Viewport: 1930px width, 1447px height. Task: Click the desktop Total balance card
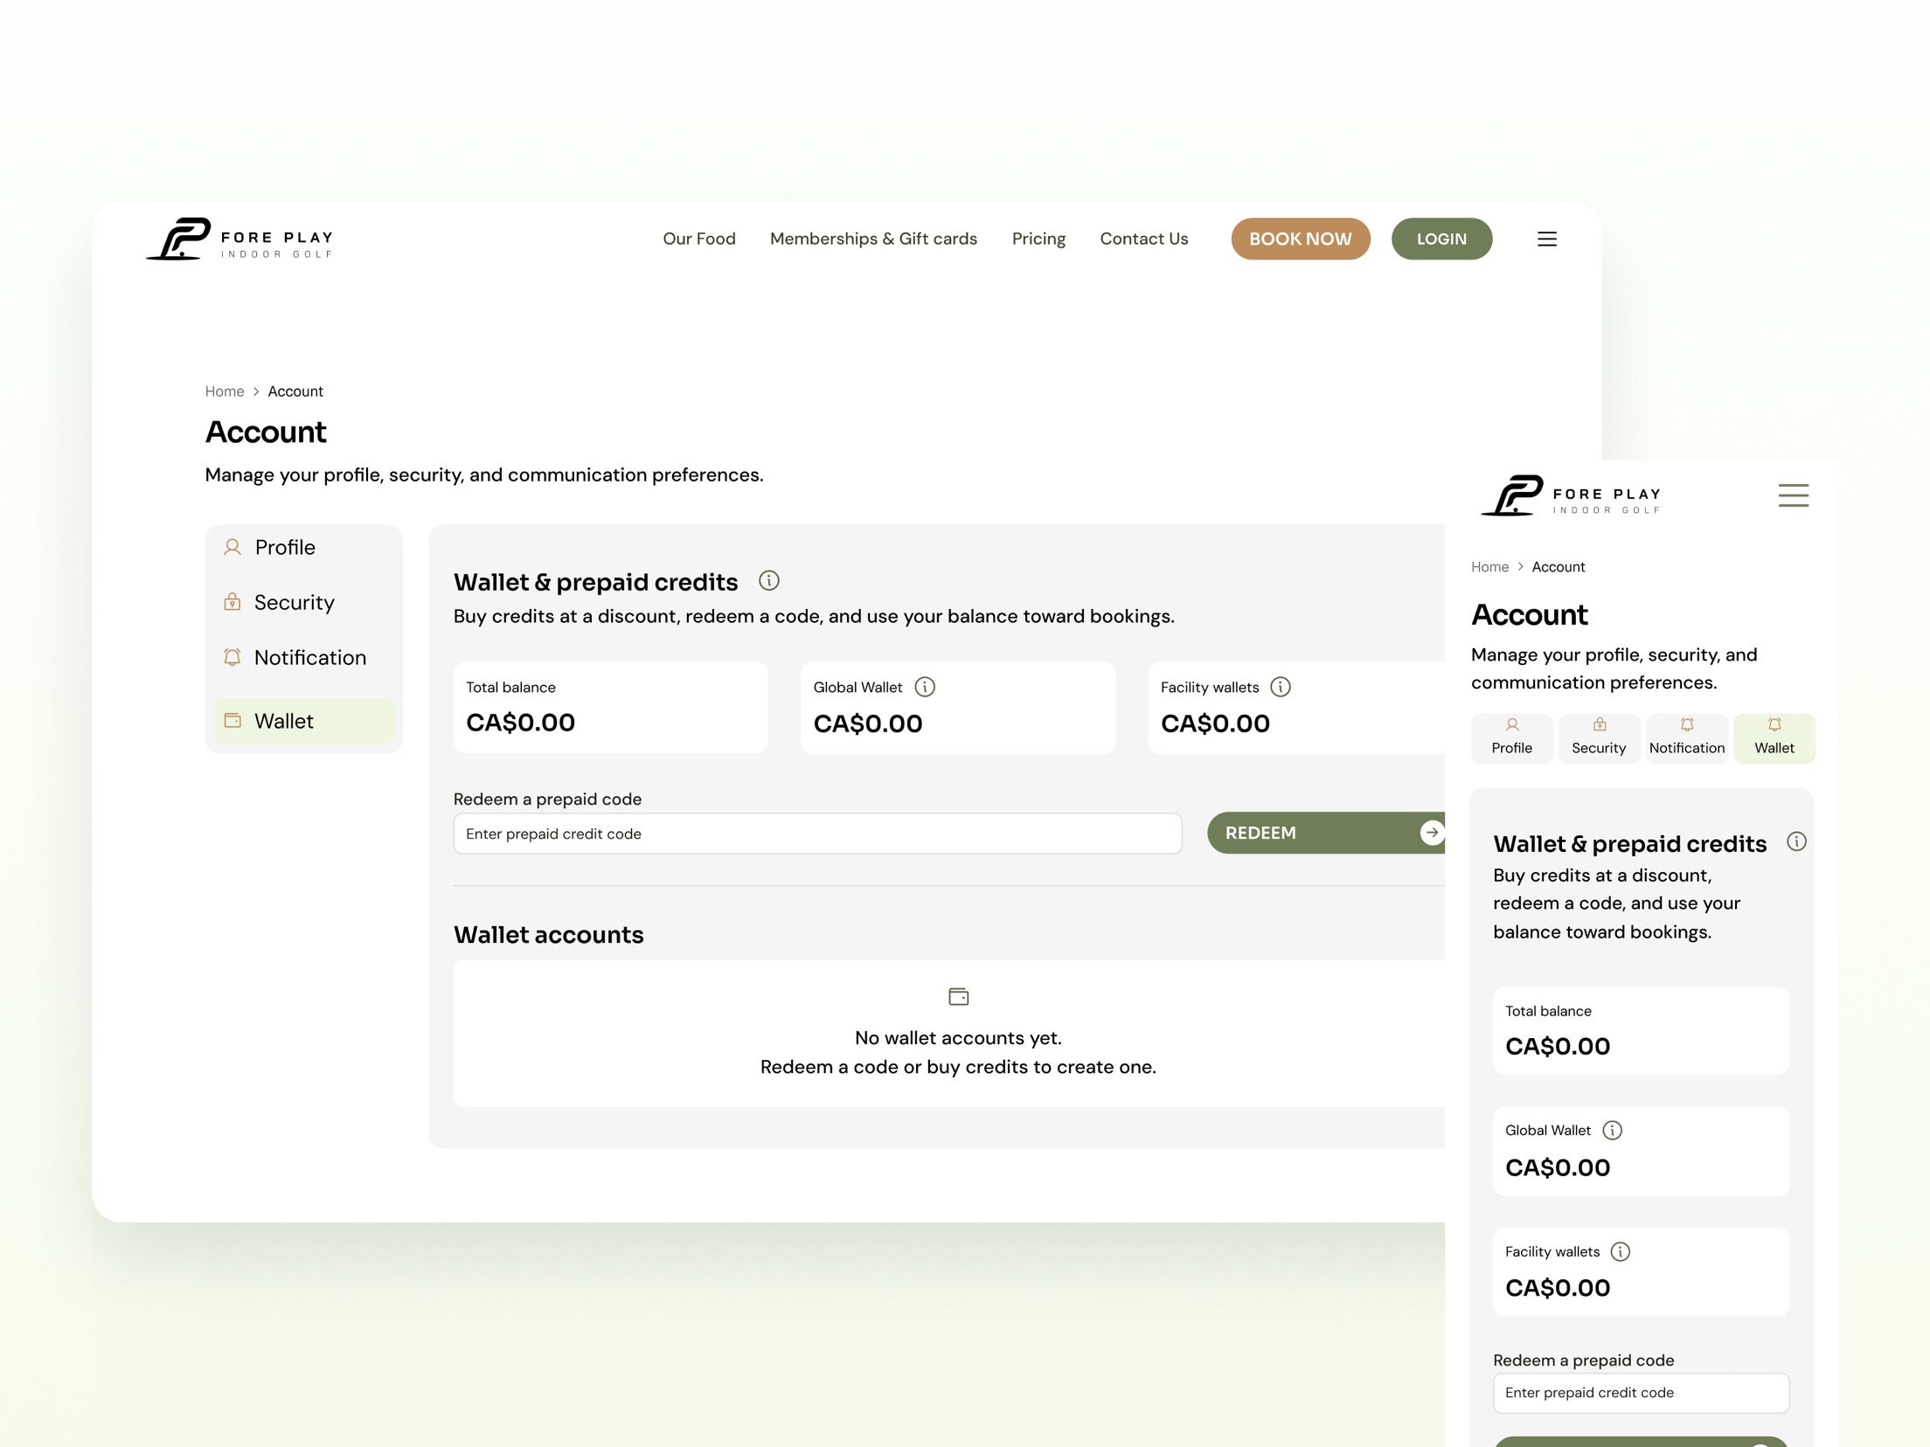pos(610,707)
